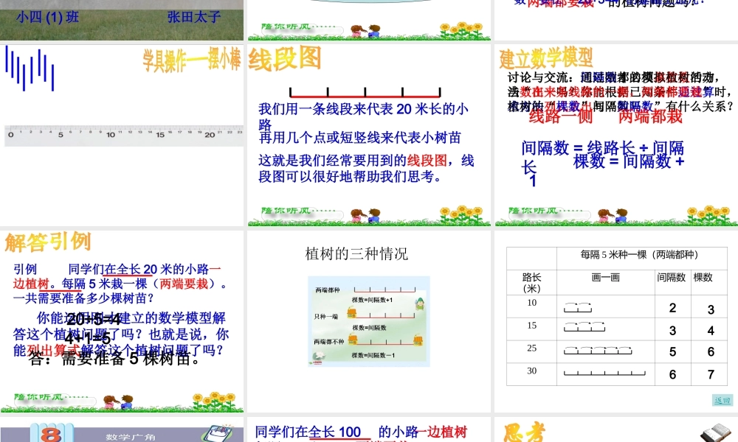Screen dimensions: 738x442
Task: Click the blue tally marks graphic
Action: [30, 70]
